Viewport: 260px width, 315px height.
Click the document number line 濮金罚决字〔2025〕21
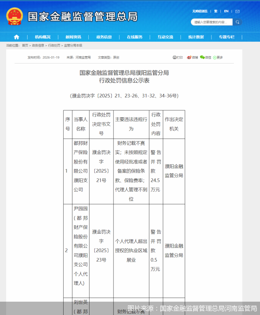coord(124,96)
